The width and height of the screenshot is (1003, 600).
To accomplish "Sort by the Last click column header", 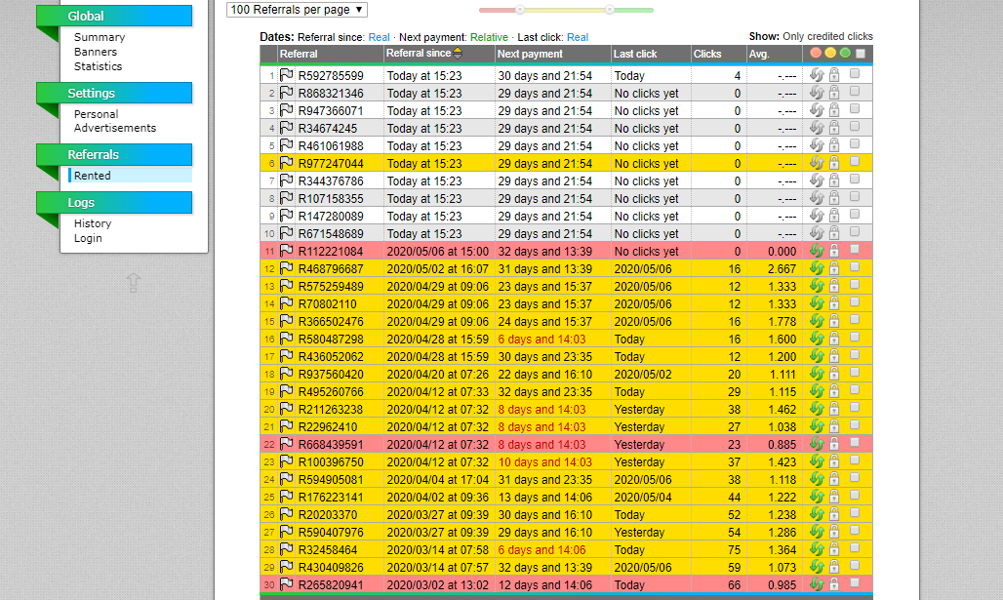I will [634, 54].
